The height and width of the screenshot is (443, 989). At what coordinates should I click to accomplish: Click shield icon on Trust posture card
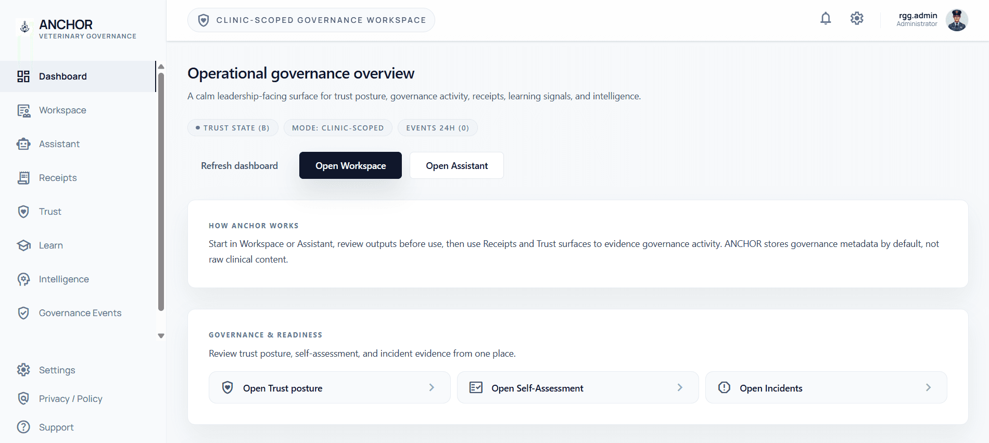[x=227, y=387]
